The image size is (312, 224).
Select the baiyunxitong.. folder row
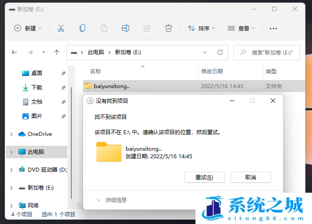coord(194,86)
